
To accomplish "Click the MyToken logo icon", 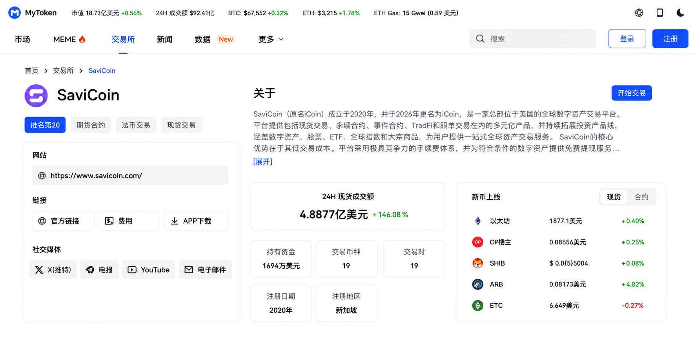I will point(15,13).
